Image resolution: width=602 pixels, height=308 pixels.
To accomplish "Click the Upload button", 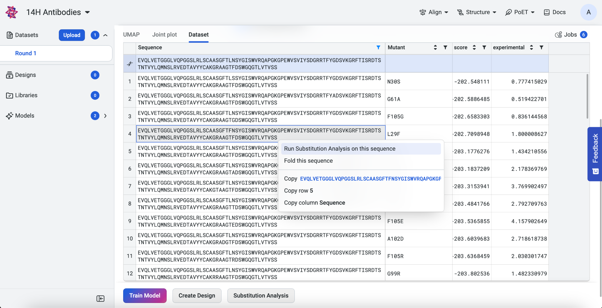I will pyautogui.click(x=72, y=35).
